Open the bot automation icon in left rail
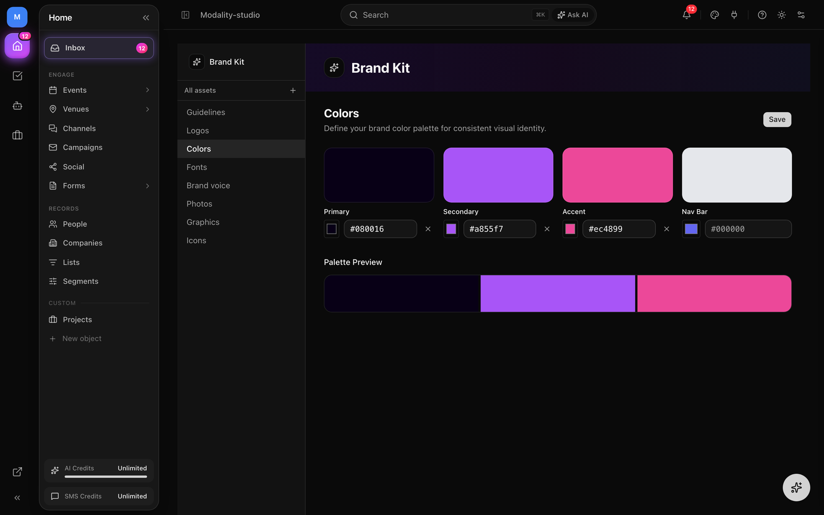Image resolution: width=824 pixels, height=515 pixels. pyautogui.click(x=18, y=106)
